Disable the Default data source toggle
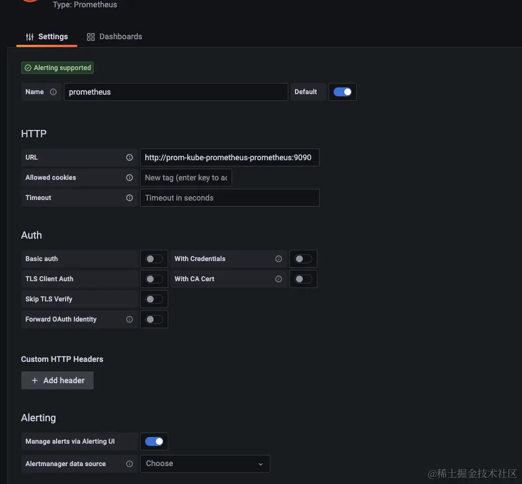The height and width of the screenshot is (484, 522). (x=342, y=92)
